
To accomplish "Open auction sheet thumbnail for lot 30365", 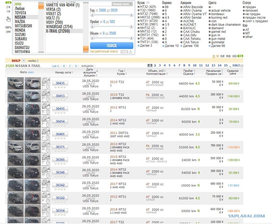I will click(46, 160).
